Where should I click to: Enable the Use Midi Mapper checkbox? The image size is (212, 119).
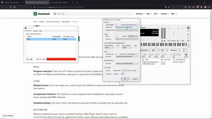click(116, 25)
